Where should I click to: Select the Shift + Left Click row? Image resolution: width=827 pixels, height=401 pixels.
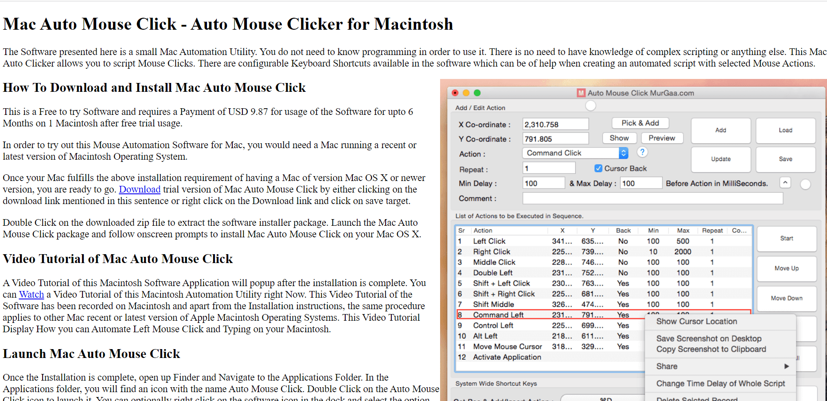[604, 283]
